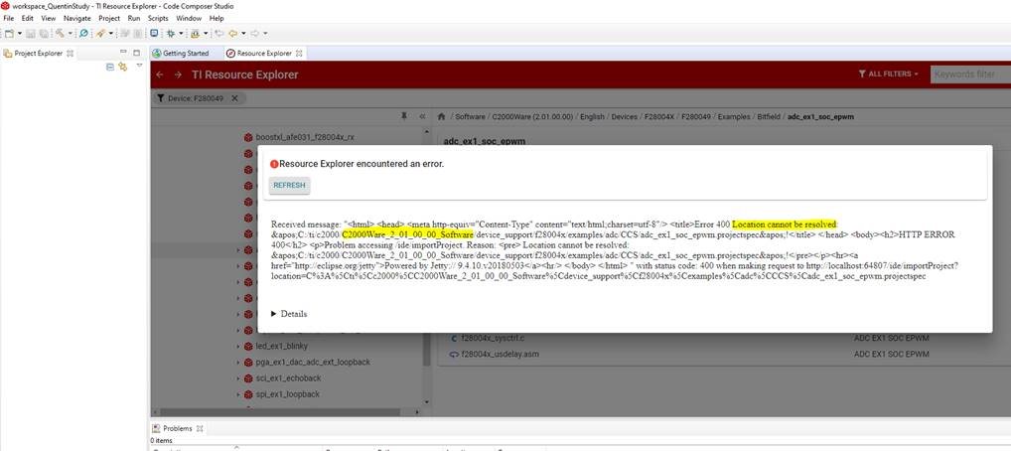Minimize the Project Explorer panel
1011x451 pixels.
click(x=123, y=52)
